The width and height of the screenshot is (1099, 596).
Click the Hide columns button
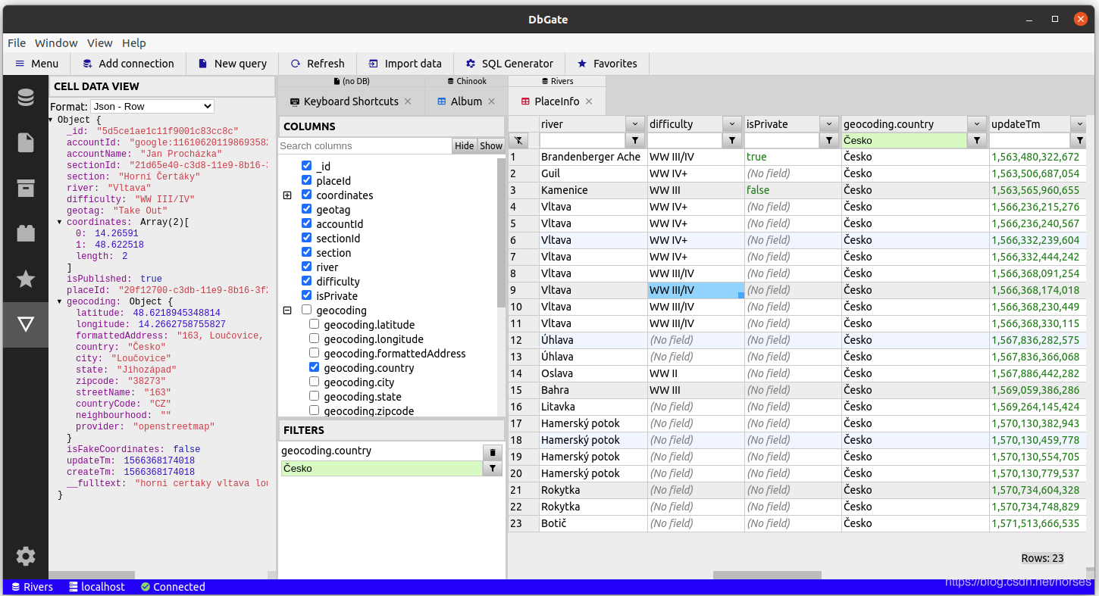465,145
